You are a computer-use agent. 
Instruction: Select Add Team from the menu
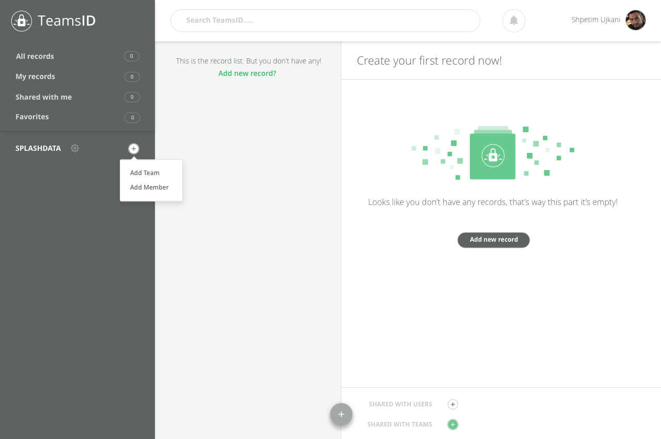pos(145,173)
